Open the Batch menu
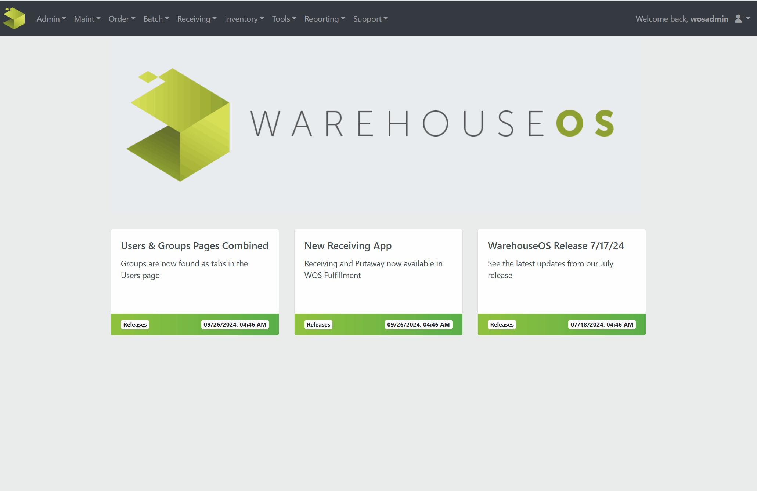Viewport: 757px width, 491px height. [x=156, y=19]
